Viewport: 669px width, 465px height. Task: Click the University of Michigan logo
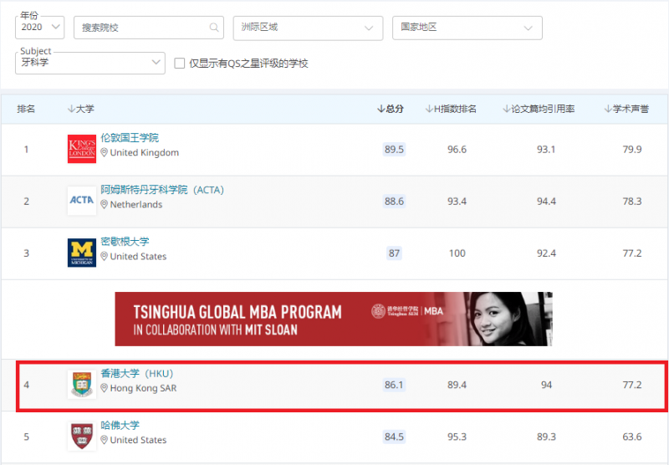coord(82,253)
